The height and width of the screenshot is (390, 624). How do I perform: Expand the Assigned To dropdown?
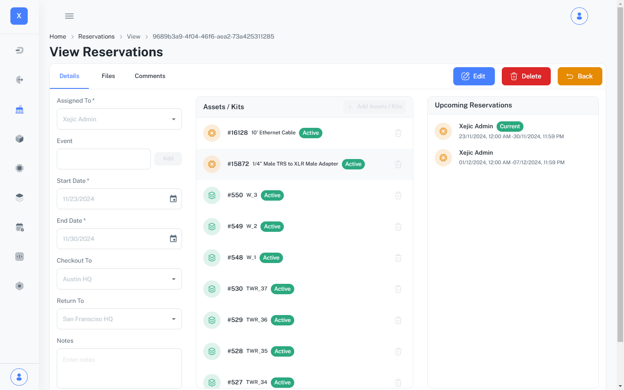click(x=119, y=119)
